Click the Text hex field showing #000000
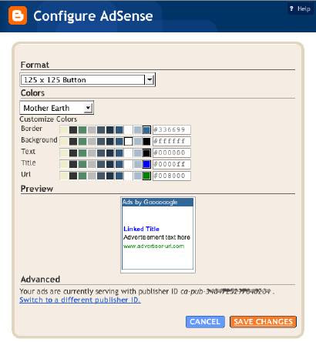The width and height of the screenshot is (316, 342). pos(172,153)
